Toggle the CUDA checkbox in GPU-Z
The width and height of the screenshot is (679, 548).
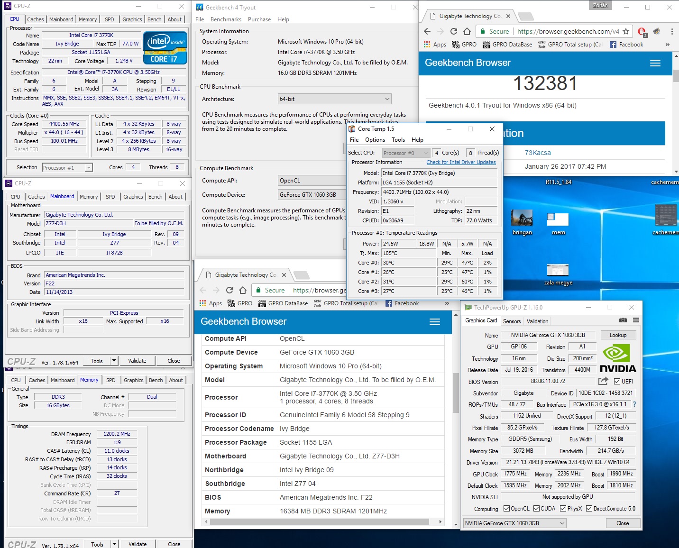(536, 509)
